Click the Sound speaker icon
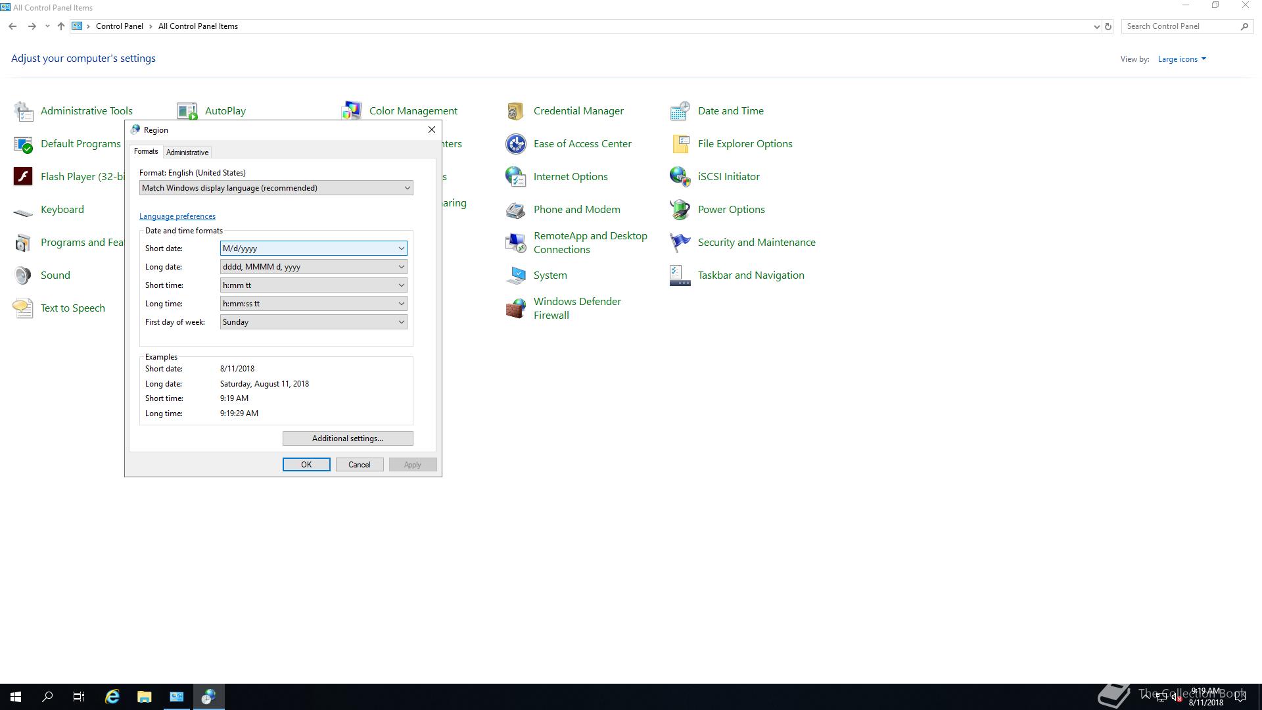Screen dimensions: 1262x710 [x=22, y=275]
